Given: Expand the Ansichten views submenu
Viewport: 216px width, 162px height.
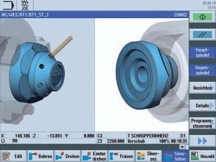Looking at the screenshot, I should (x=202, y=88).
